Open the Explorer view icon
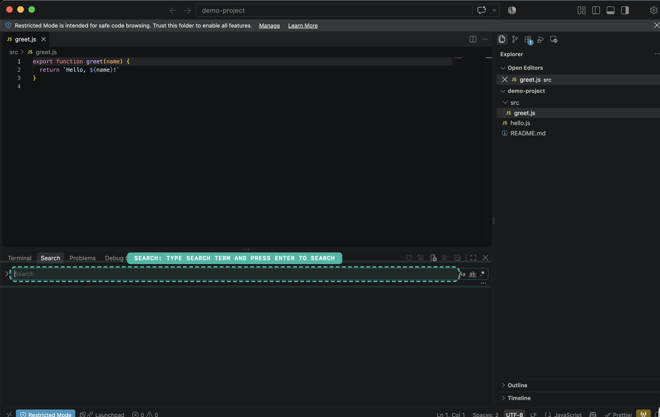660x417 pixels. click(502, 39)
